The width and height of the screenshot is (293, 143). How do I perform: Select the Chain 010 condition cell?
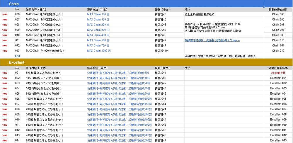point(278,40)
